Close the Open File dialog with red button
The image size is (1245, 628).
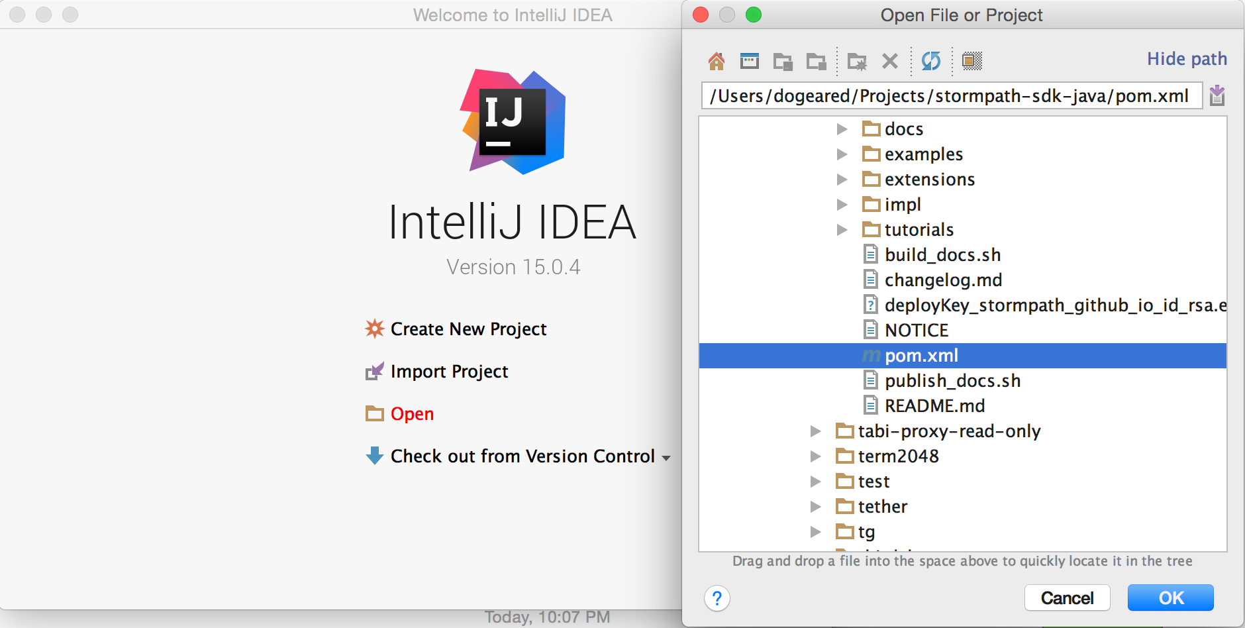tap(701, 15)
